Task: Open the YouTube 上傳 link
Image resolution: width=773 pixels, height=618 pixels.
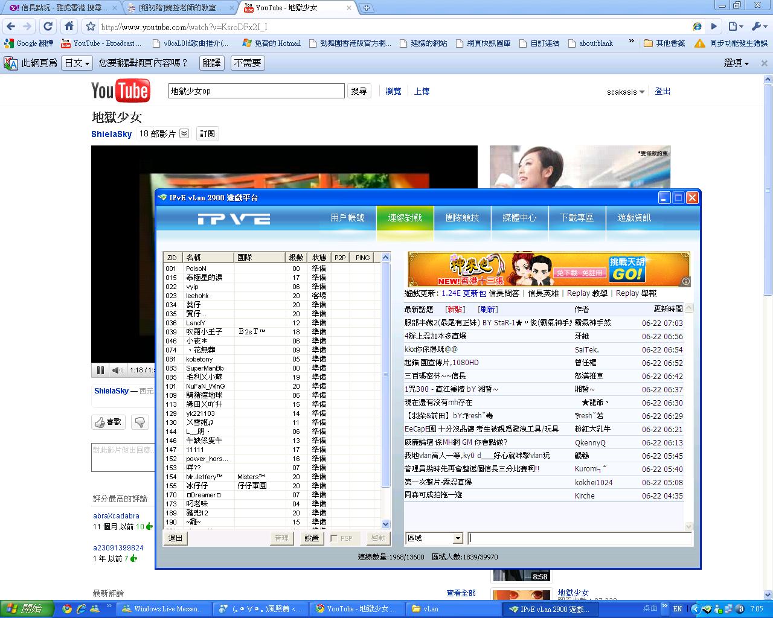Action: [422, 91]
